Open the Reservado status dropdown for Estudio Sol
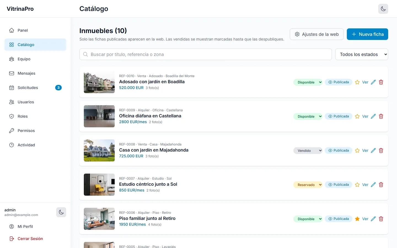 click(x=308, y=185)
